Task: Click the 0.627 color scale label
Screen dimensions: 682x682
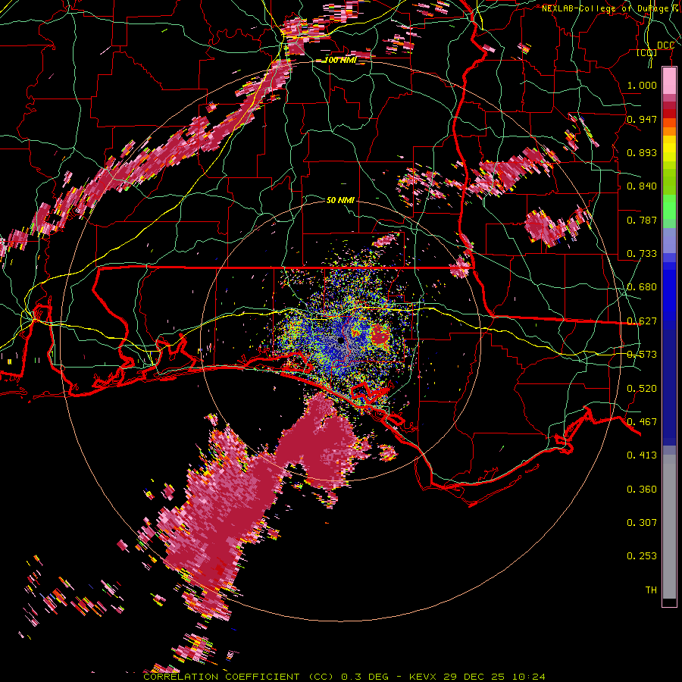Action: pyautogui.click(x=642, y=321)
